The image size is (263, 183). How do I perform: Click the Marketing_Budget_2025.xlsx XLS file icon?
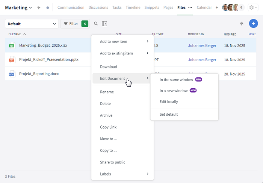12,45
